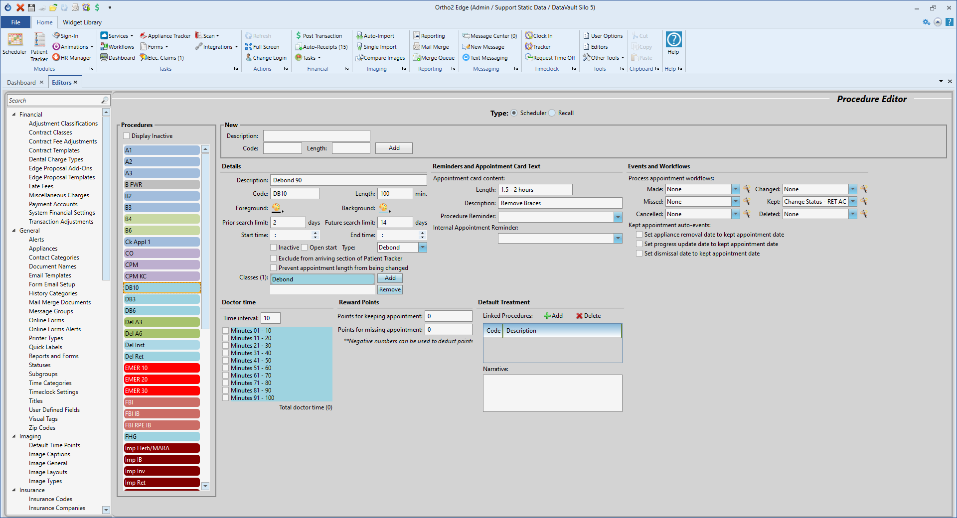Pick the Foreground color
957x518 pixels.
(277, 208)
